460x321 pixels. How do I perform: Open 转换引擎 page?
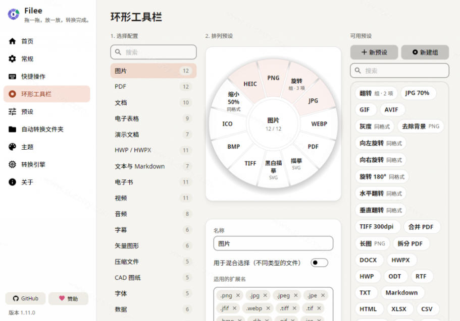47,164
